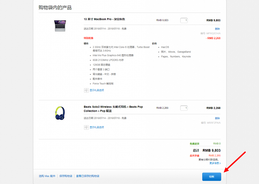Expand 显示礼品选项 for MacBook Pro
The height and width of the screenshot is (184, 259).
tap(97, 90)
